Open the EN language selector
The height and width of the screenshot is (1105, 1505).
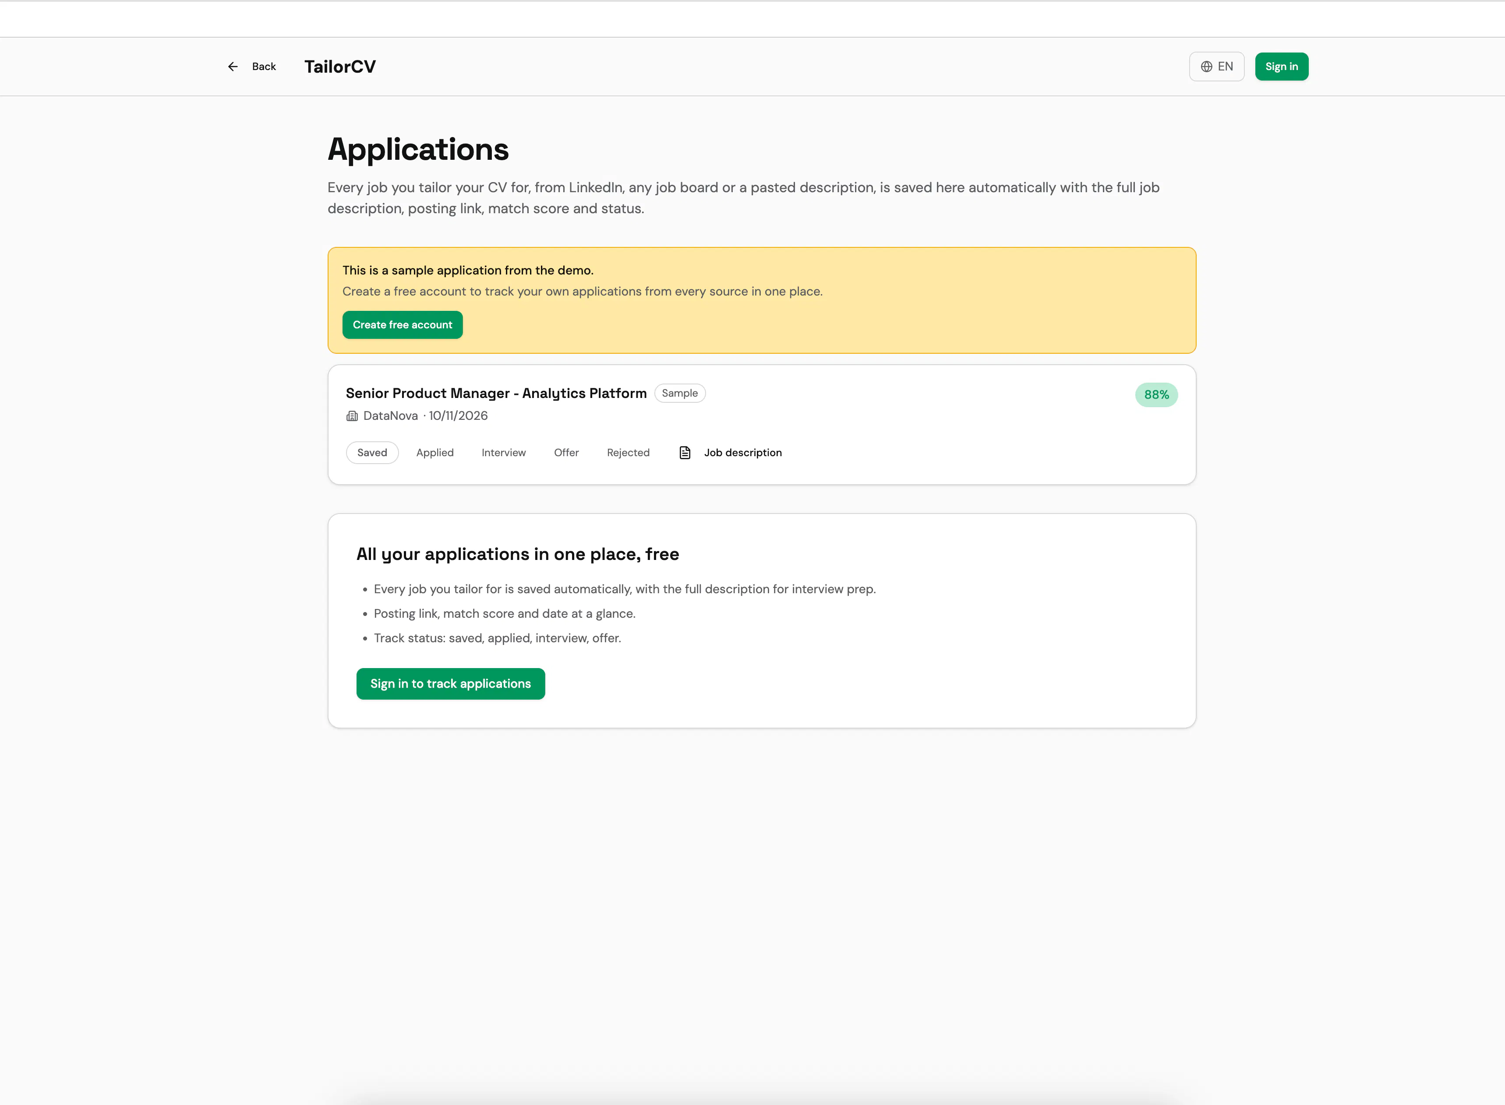[1217, 66]
